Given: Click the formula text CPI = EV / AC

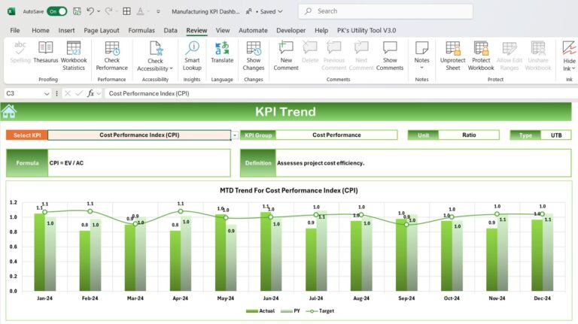Looking at the screenshot, I should pos(66,163).
